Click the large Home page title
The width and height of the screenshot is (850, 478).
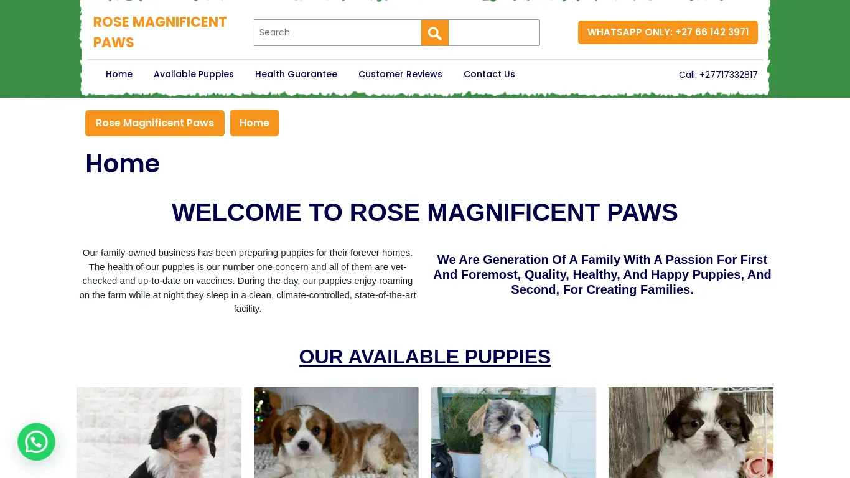tap(123, 164)
